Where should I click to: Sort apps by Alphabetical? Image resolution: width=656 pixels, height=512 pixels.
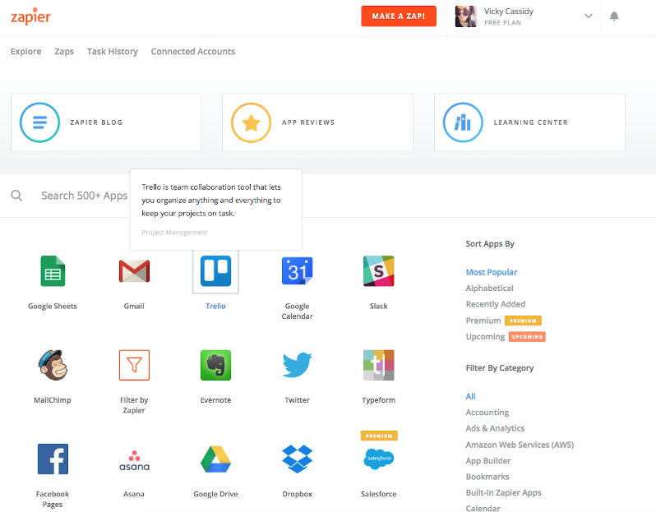(489, 288)
